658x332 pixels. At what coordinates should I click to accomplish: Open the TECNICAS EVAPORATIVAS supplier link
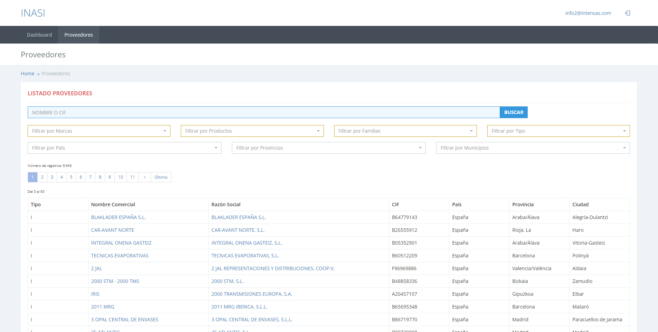click(x=120, y=256)
